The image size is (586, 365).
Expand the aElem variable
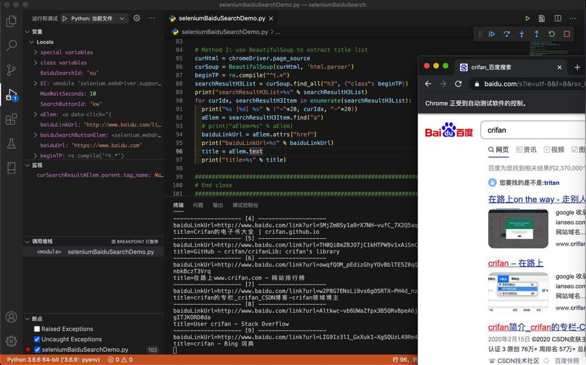[35, 114]
